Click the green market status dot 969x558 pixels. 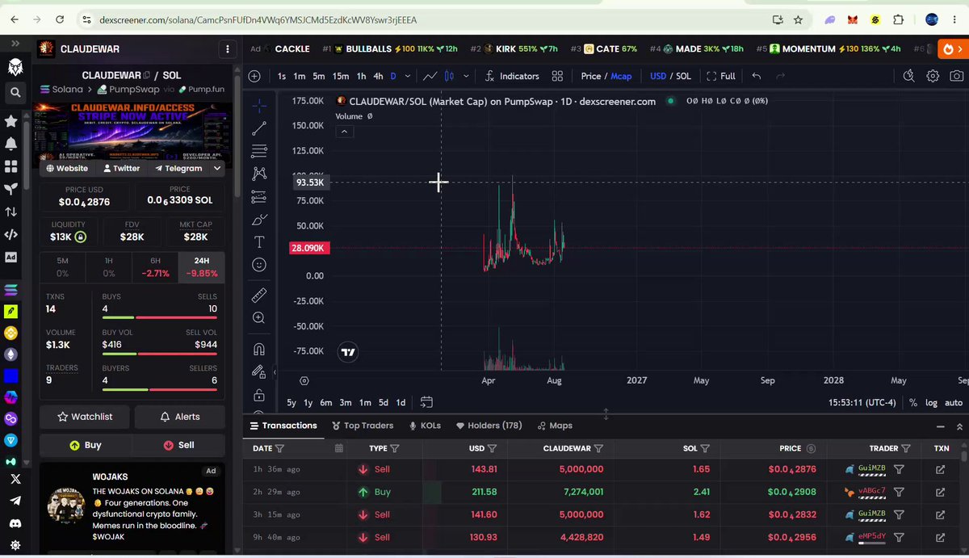point(671,101)
